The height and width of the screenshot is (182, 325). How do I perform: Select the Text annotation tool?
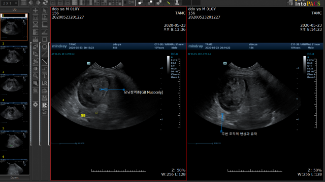[x=44, y=76]
